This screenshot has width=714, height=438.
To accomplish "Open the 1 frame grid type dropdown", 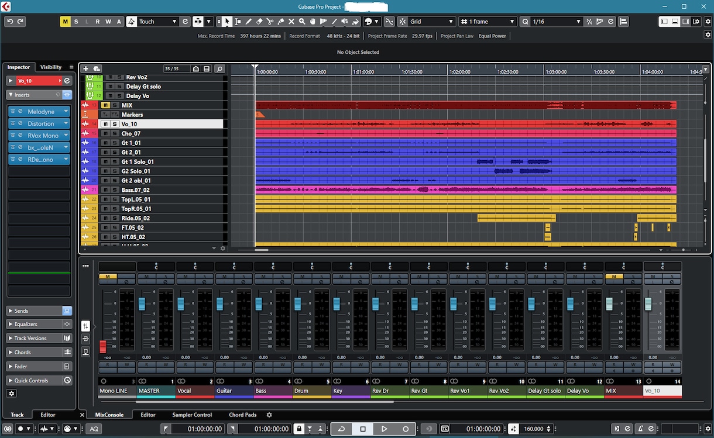I will click(488, 22).
